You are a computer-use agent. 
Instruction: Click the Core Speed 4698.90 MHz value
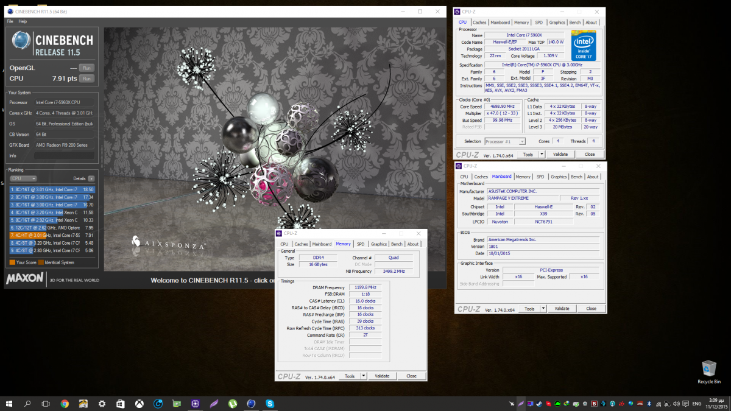502,107
